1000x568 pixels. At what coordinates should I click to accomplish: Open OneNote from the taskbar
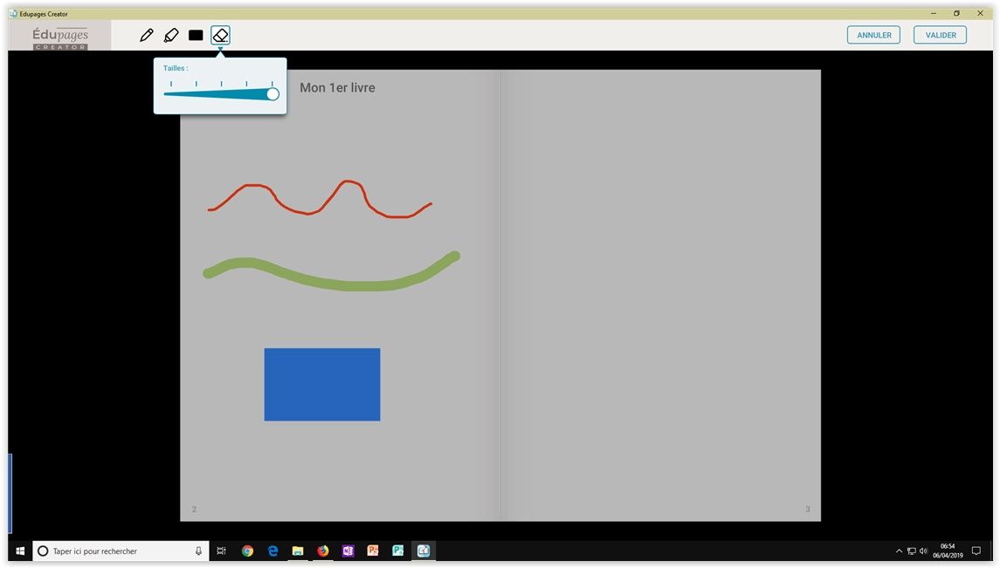[x=348, y=551]
